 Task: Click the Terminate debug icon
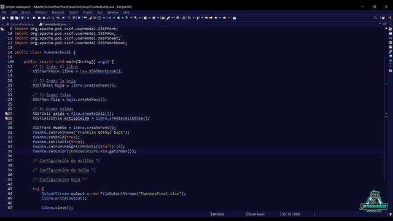pos(44,18)
